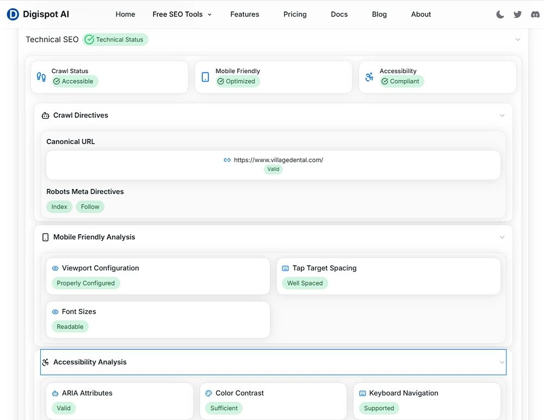Toggle dark mode moon icon
Screen dimensions: 544x420
[500, 14]
